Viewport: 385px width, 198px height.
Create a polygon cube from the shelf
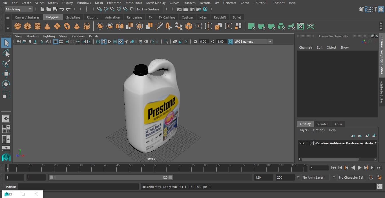pyautogui.click(x=28, y=26)
